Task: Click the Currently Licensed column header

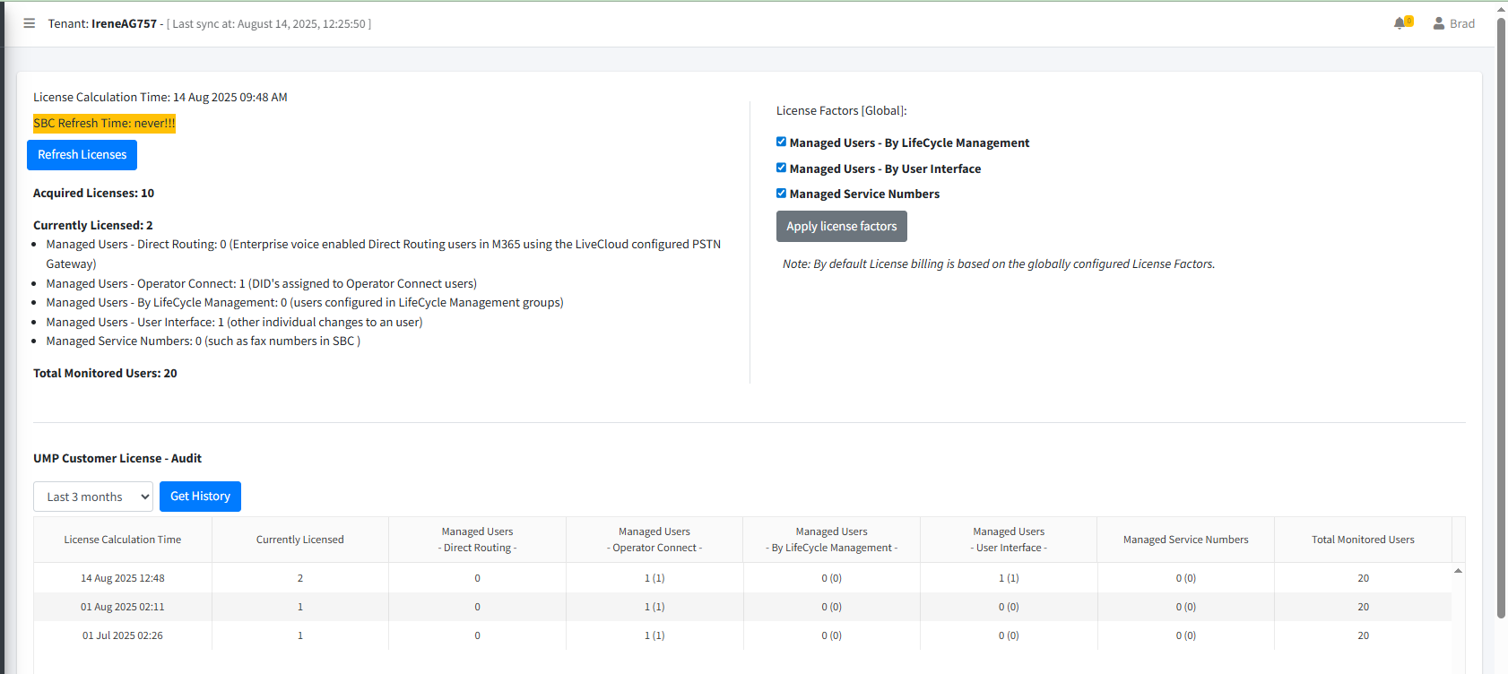Action: point(300,540)
